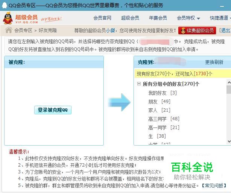
Task: Collapse the 所有分组中的好友 tree node
Action: tap(139, 84)
